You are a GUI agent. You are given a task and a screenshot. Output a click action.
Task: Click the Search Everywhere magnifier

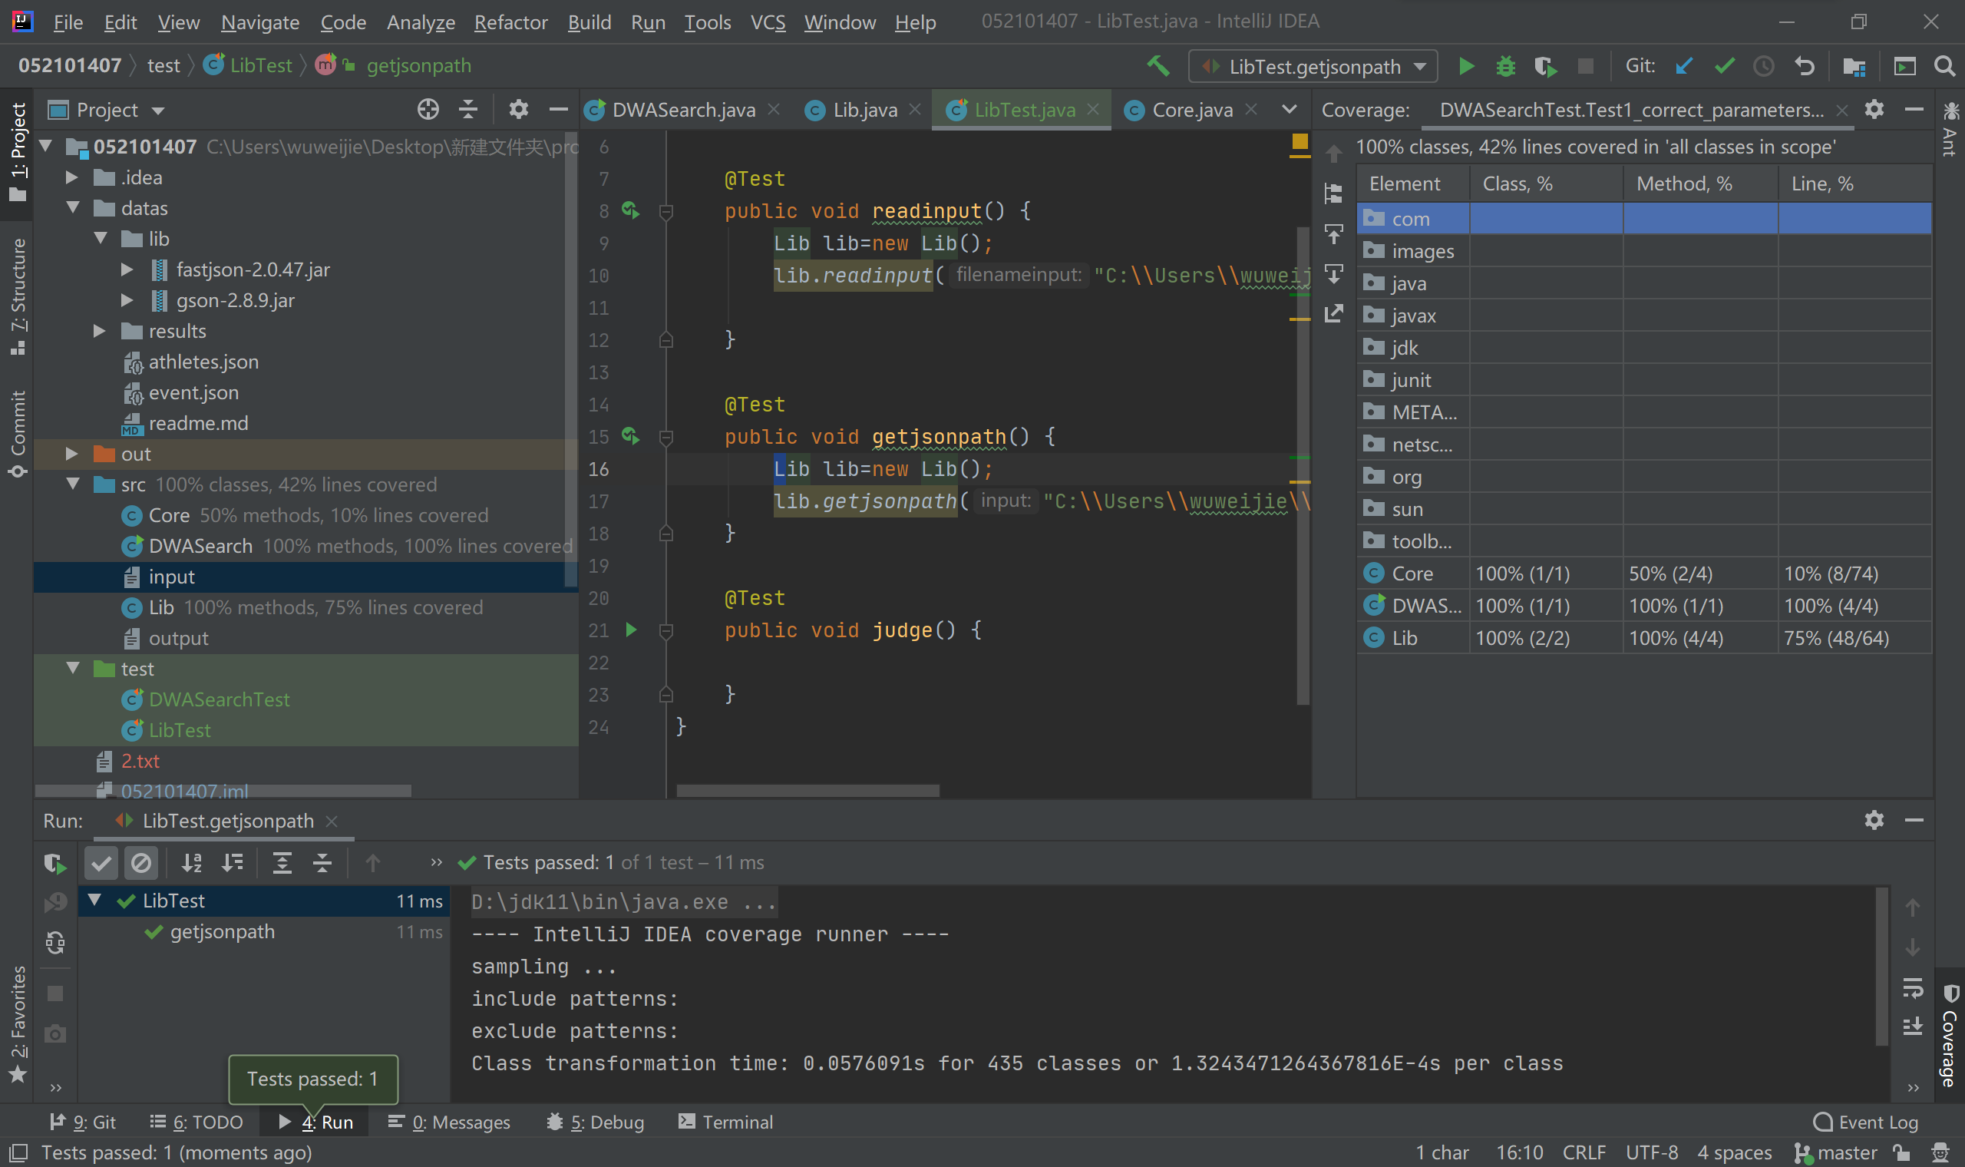tap(1944, 66)
